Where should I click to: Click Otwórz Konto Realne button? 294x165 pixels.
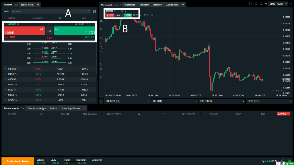coord(18,161)
